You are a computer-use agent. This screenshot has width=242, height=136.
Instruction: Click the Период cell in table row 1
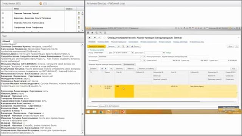click(109, 91)
